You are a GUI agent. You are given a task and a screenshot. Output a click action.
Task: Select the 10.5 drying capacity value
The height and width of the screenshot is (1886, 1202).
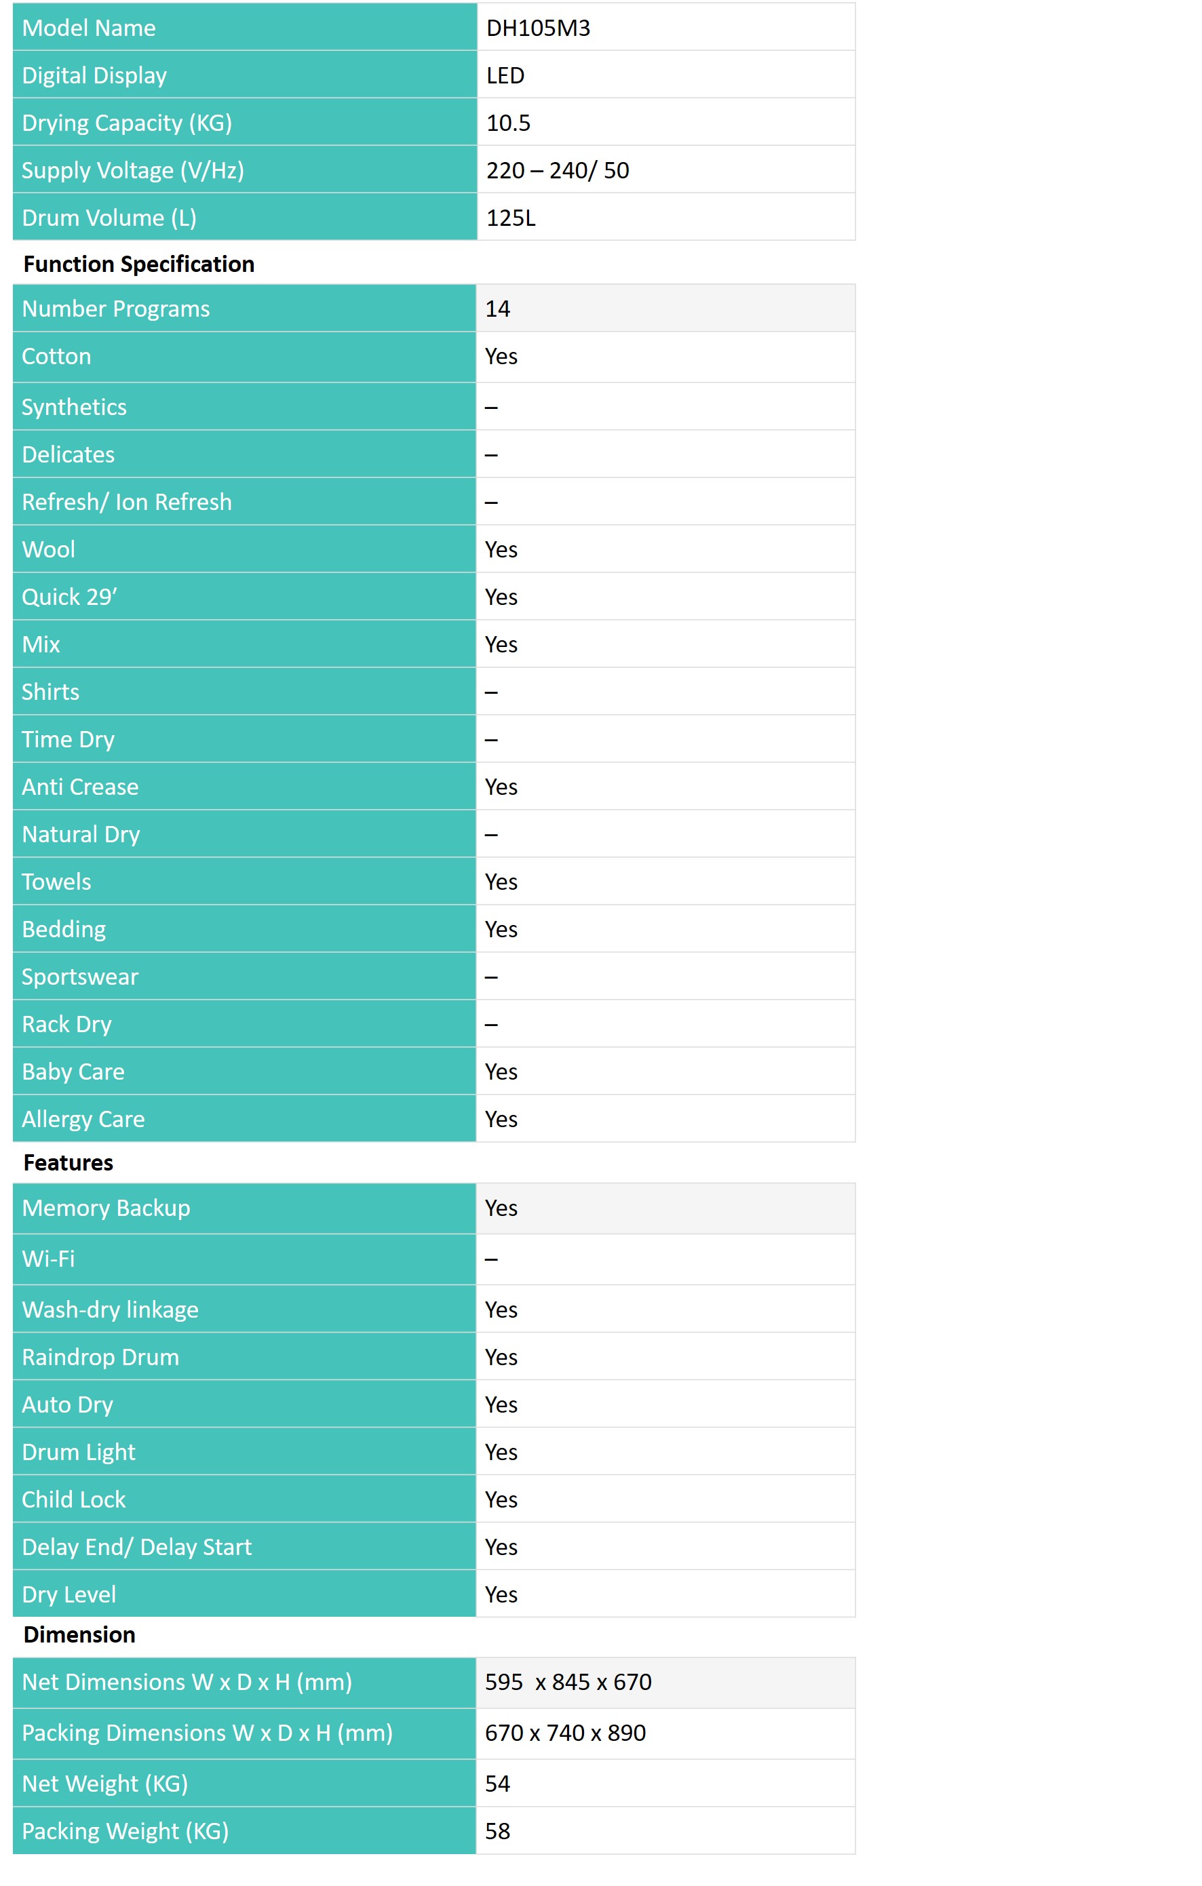(508, 123)
